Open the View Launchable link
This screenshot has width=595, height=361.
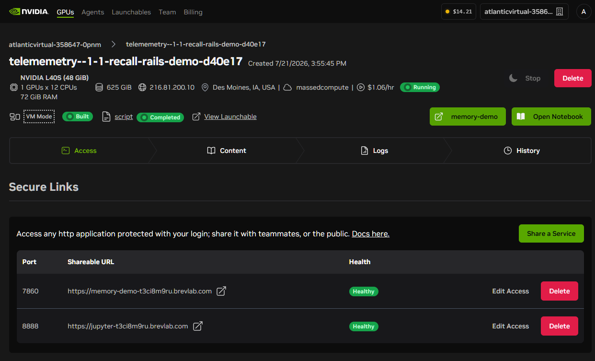coord(230,116)
